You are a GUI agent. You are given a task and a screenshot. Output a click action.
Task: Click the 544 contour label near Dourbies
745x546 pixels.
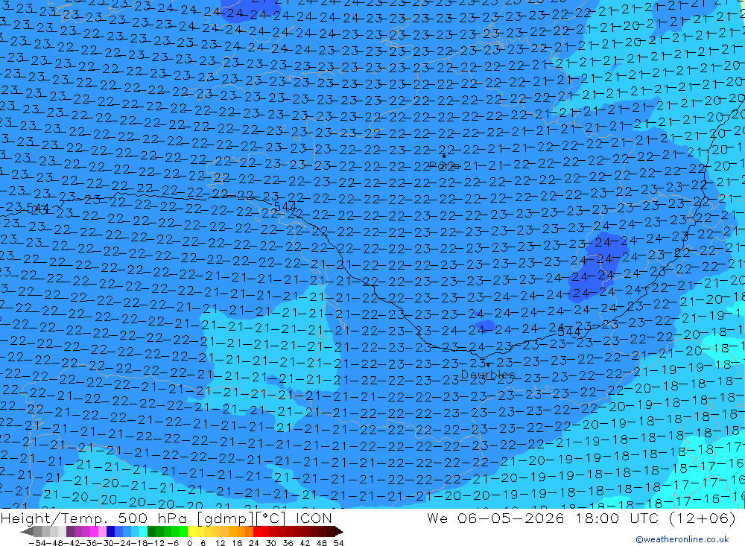(x=569, y=331)
